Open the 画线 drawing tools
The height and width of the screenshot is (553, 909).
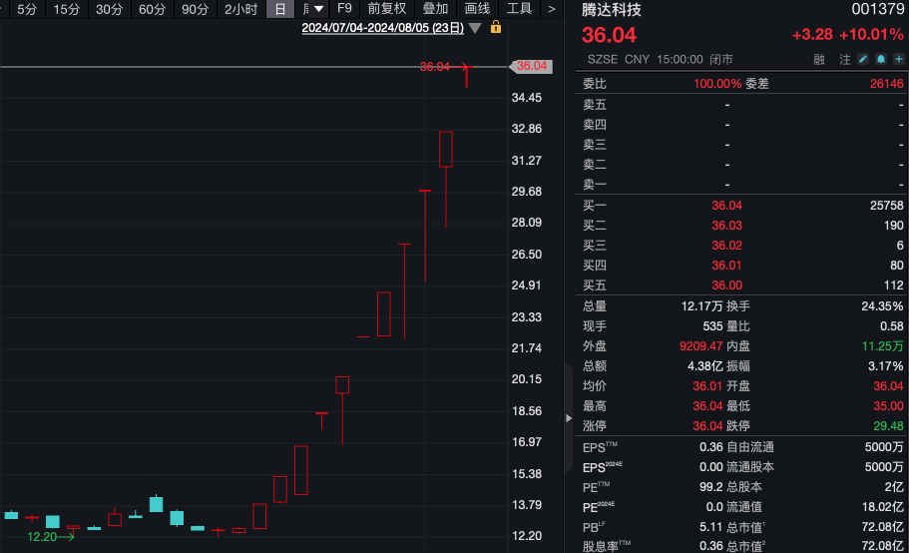477,9
